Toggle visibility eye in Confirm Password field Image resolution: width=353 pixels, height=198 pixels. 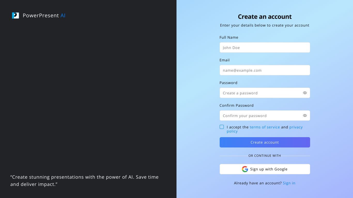(305, 115)
